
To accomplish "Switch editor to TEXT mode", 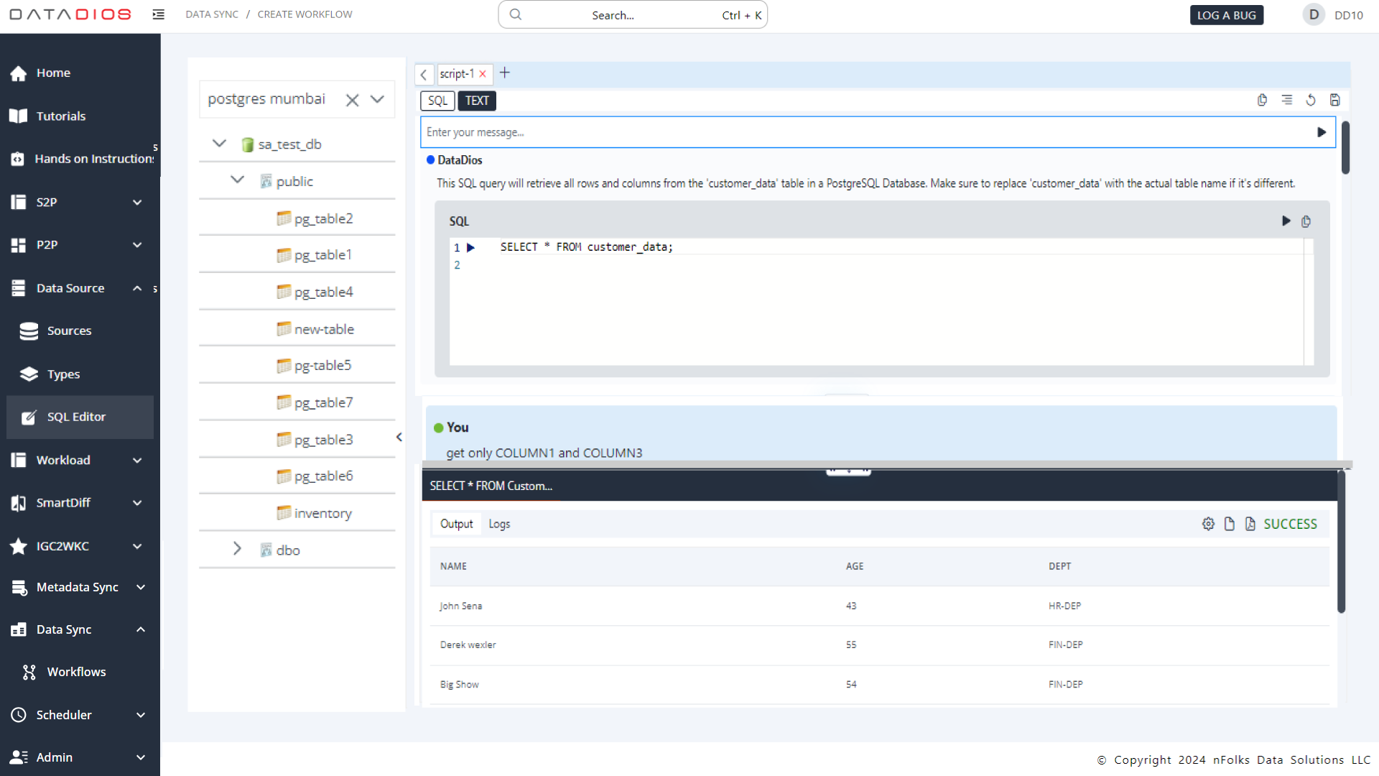I will point(477,101).
